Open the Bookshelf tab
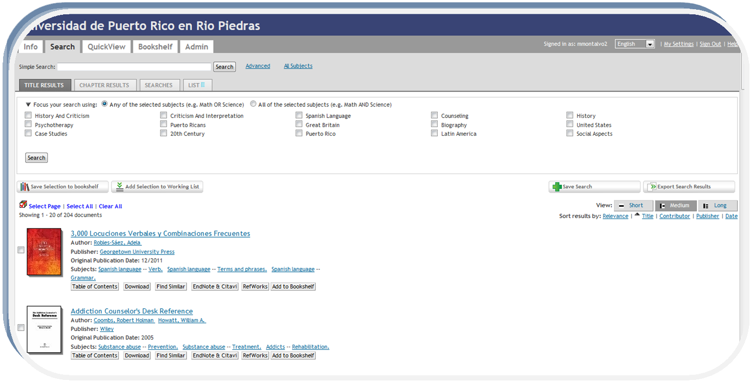752x383 pixels. pos(155,47)
